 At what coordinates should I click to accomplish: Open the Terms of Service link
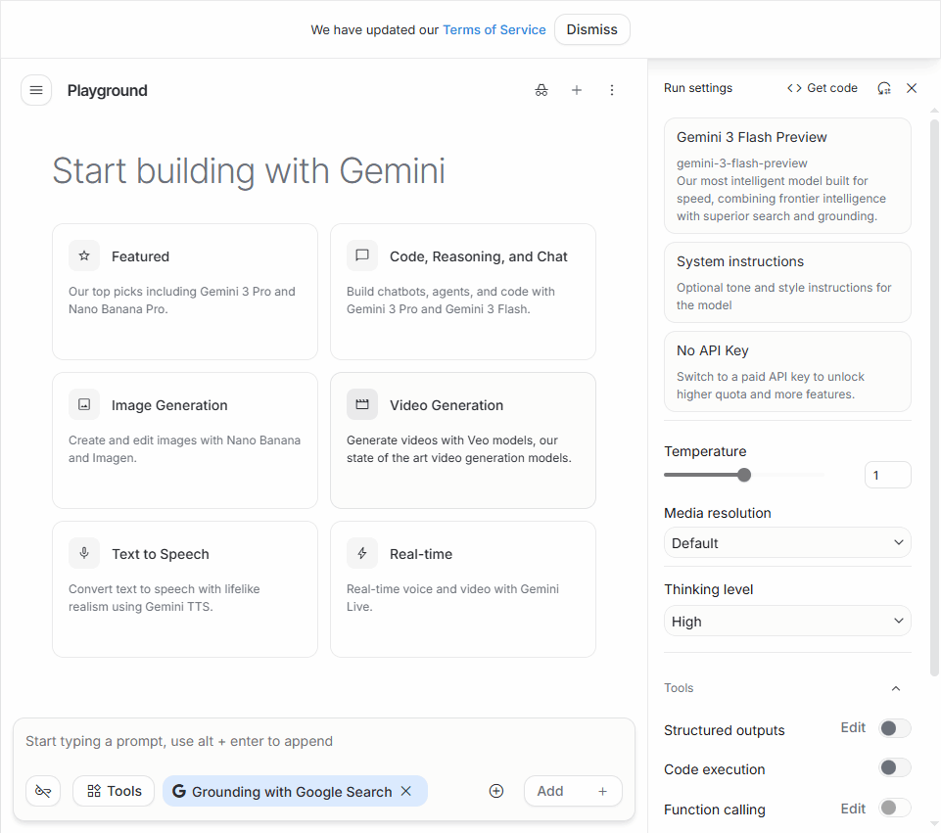[x=494, y=29]
